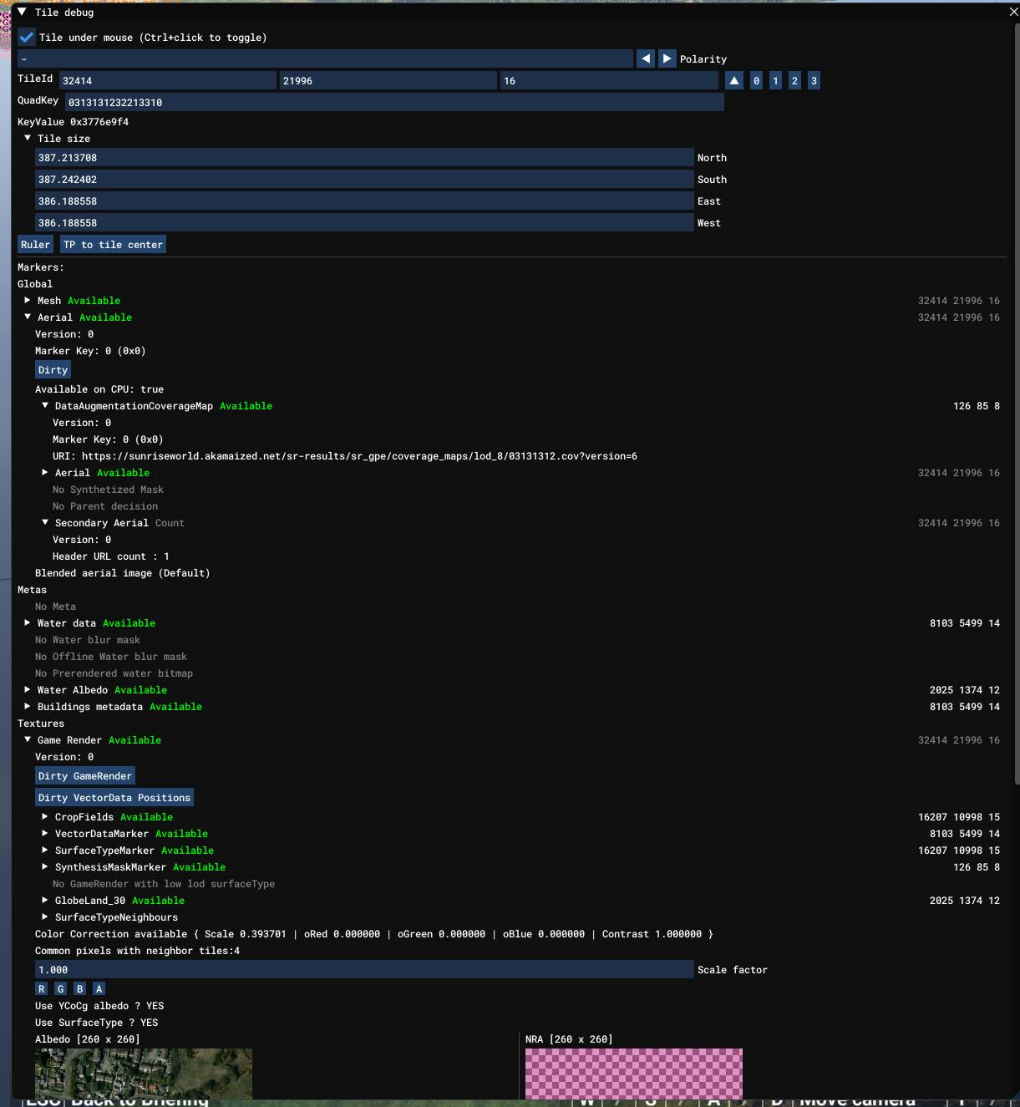1020x1107 pixels.
Task: Click the right arrow Polarity button
Action: point(667,58)
